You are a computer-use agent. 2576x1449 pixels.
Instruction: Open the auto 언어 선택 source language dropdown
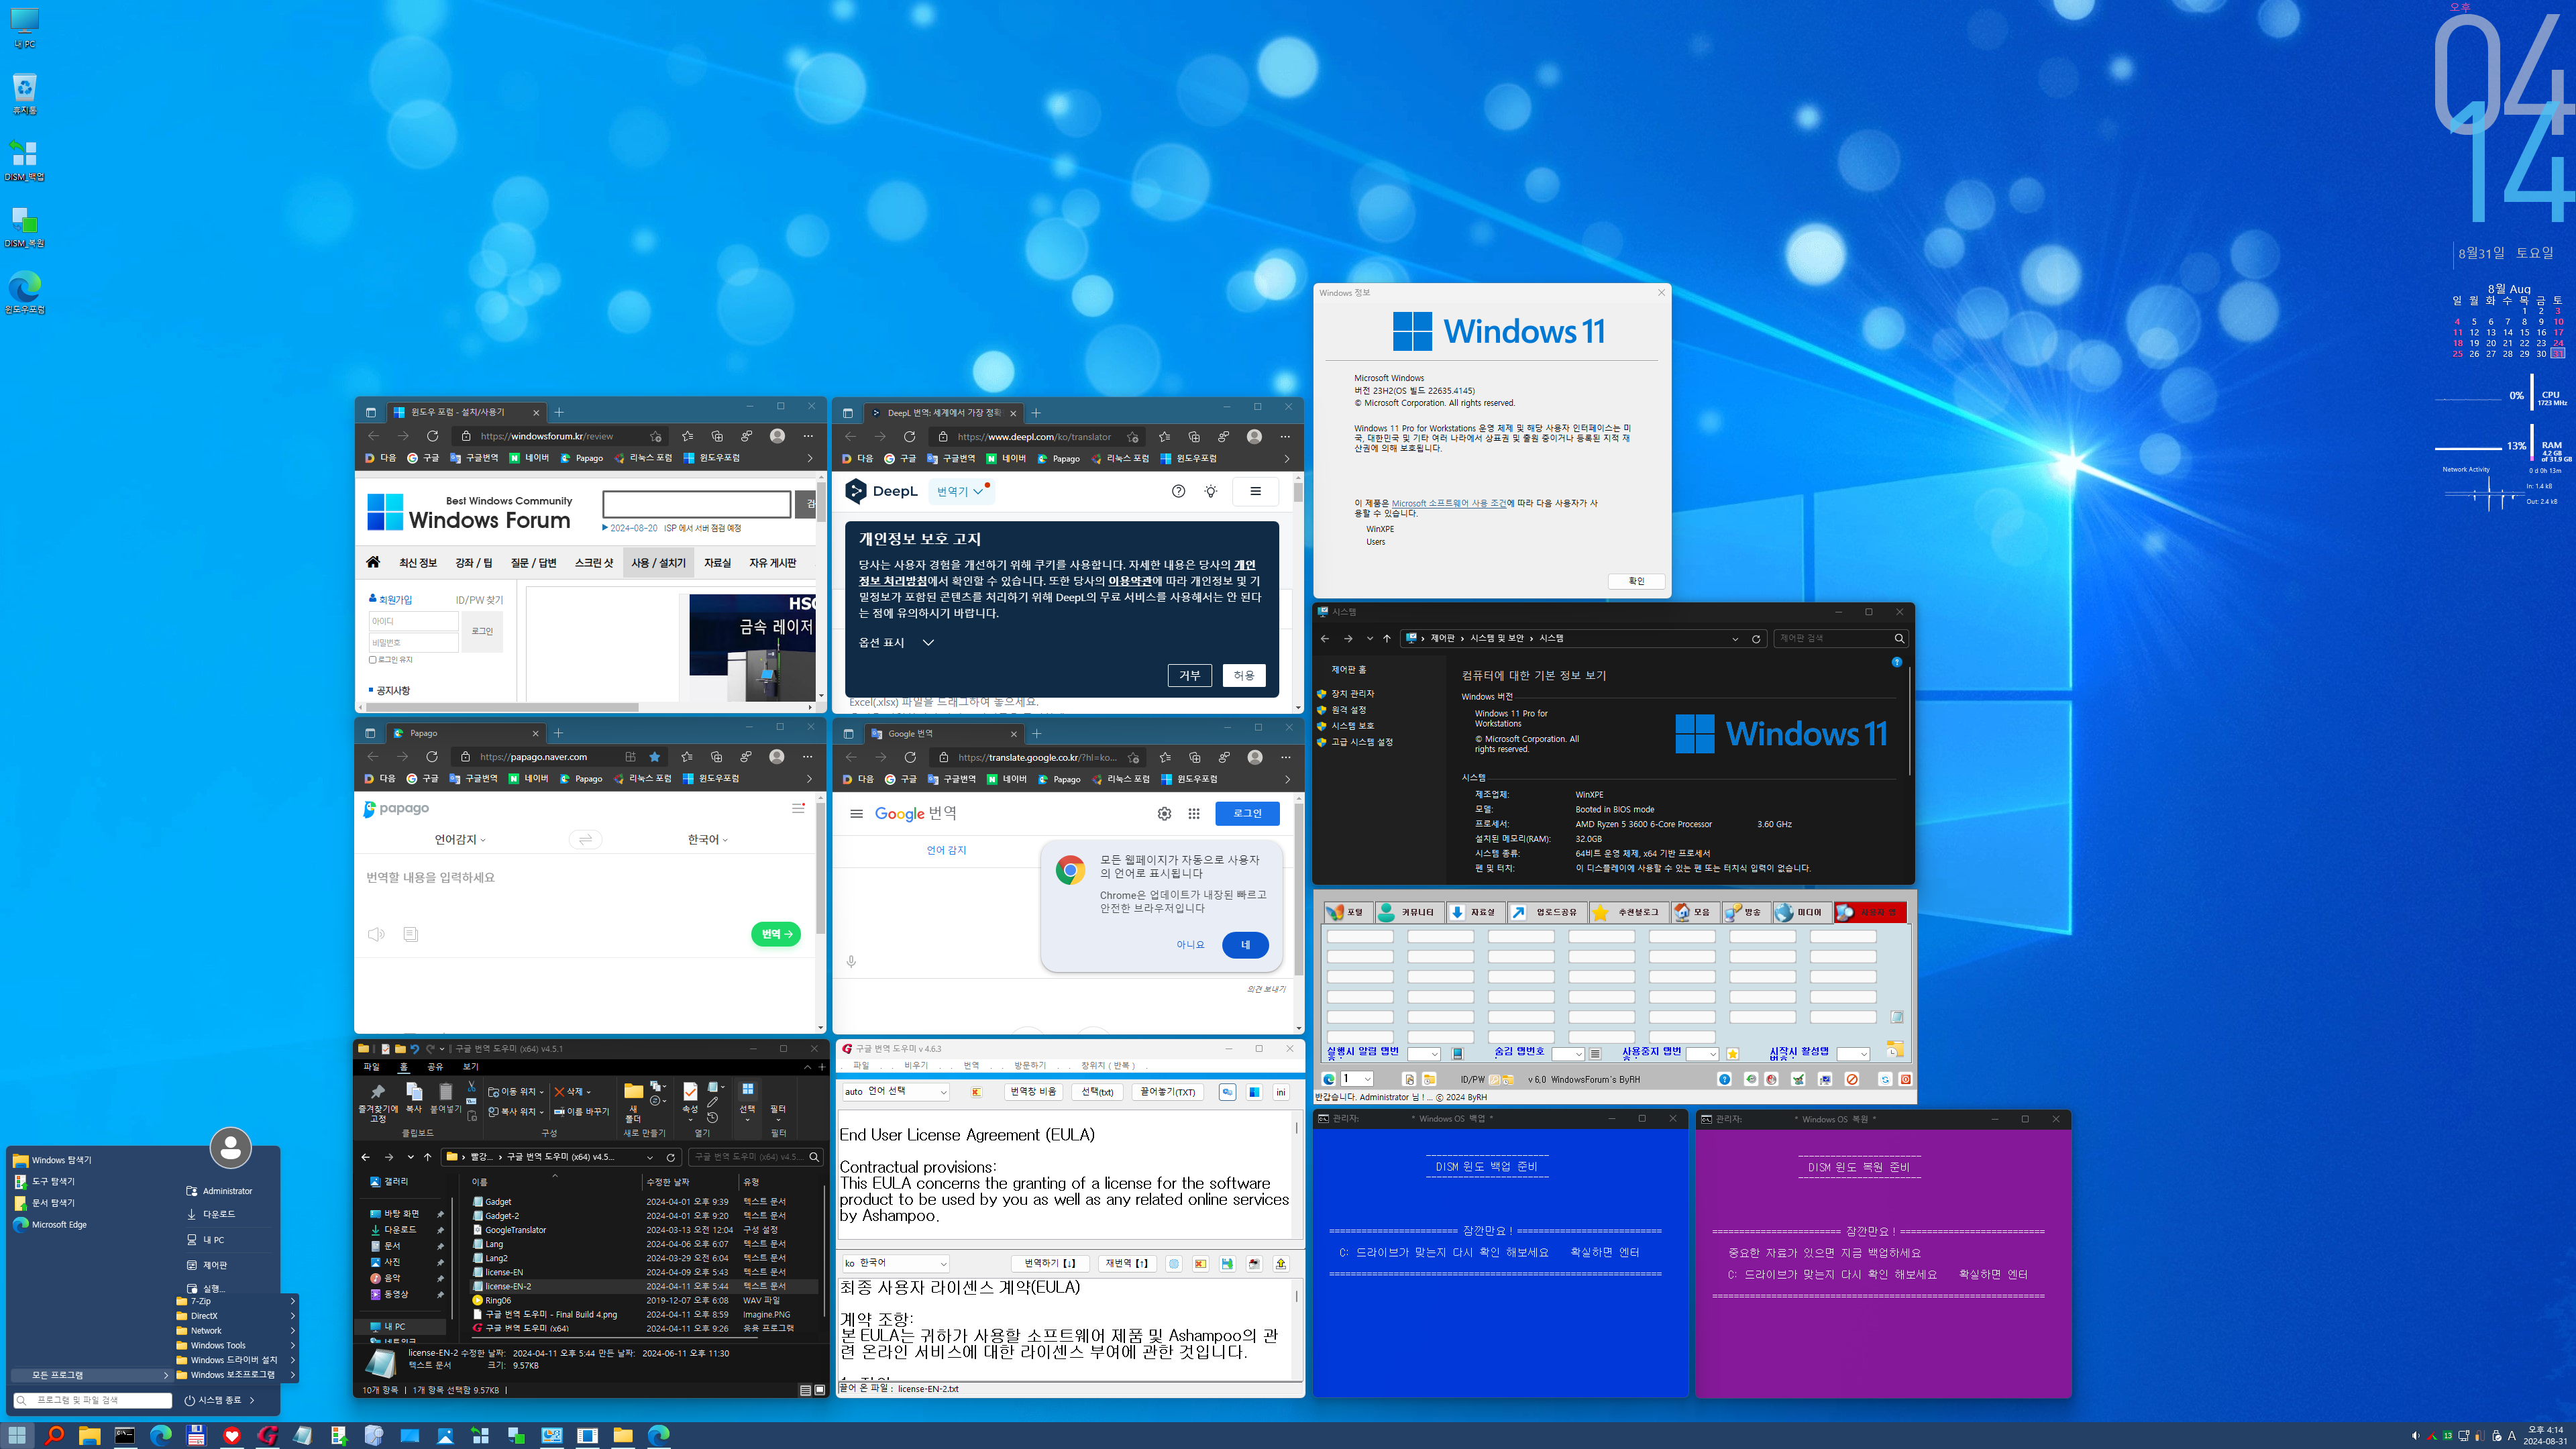(895, 1092)
